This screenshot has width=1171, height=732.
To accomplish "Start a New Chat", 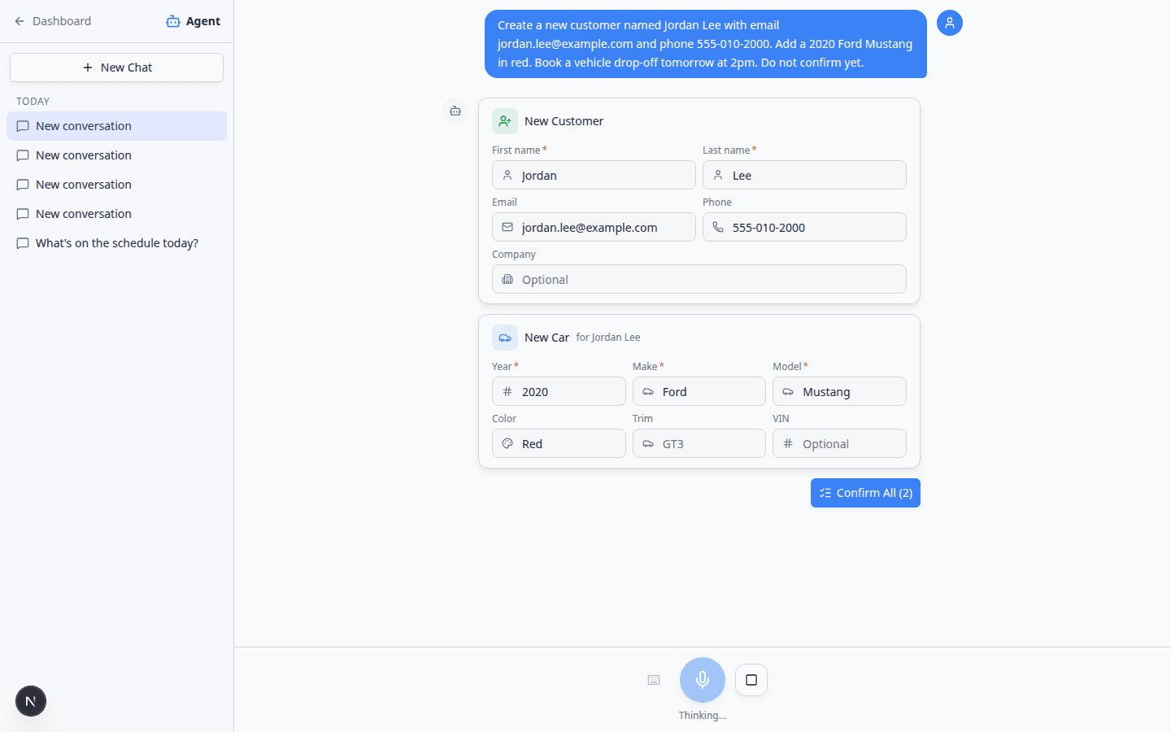I will pos(116,68).
